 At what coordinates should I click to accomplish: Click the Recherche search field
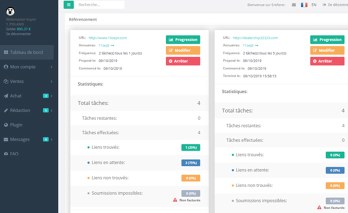click(100, 4)
